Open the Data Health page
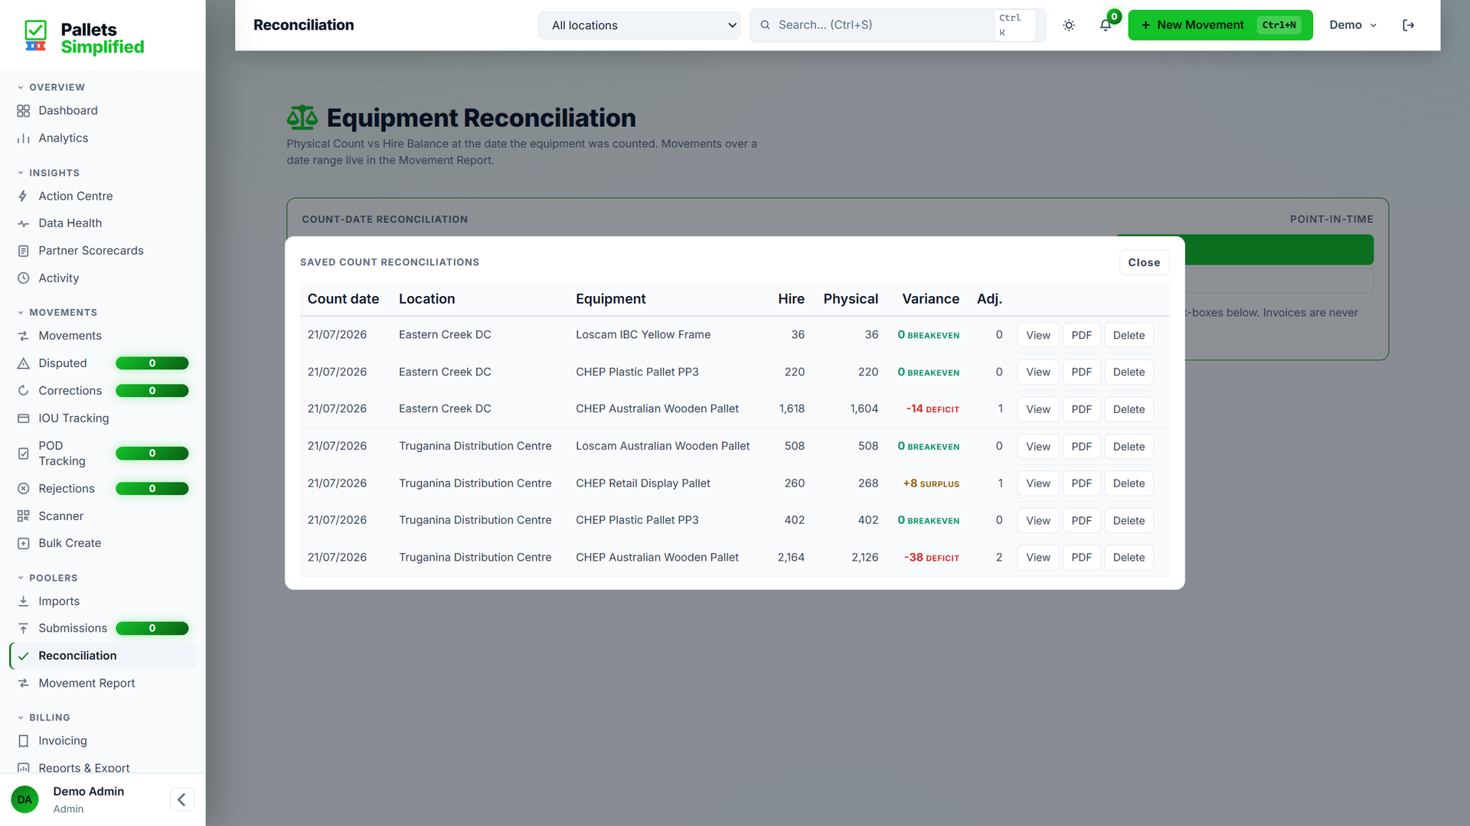The image size is (1470, 826). (103, 223)
